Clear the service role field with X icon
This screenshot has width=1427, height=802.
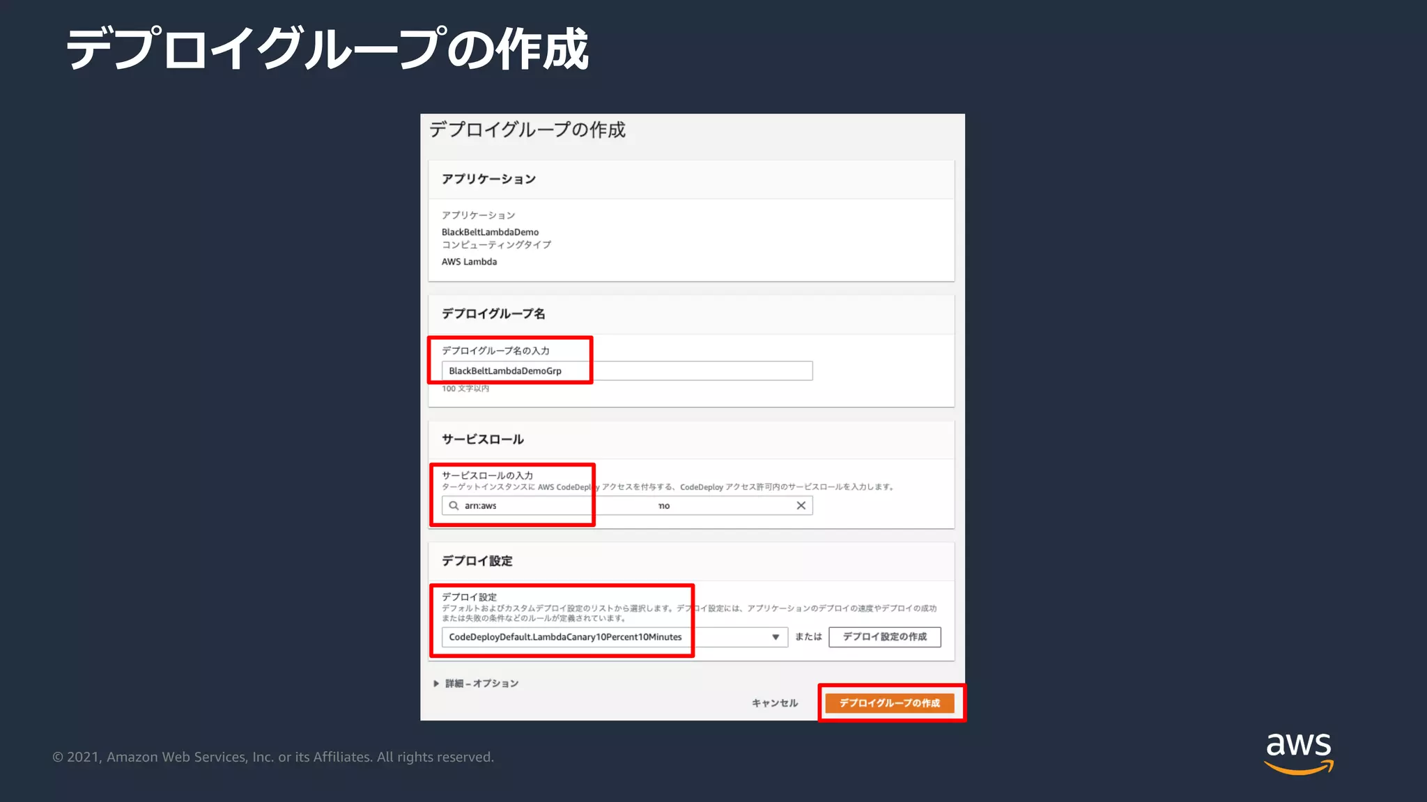tap(801, 505)
